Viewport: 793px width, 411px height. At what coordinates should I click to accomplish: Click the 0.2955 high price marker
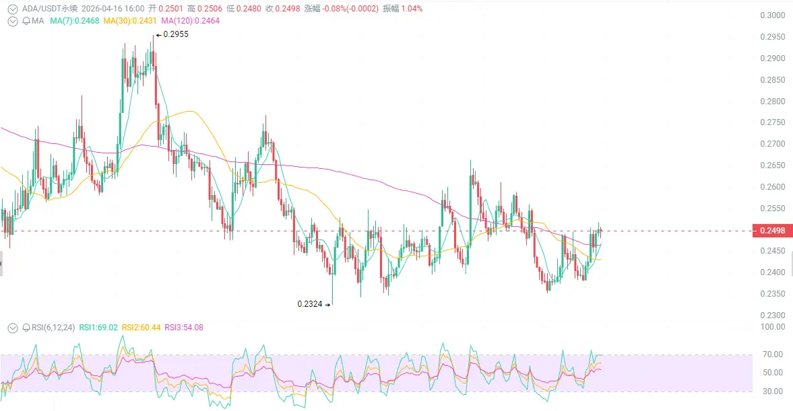coord(172,34)
